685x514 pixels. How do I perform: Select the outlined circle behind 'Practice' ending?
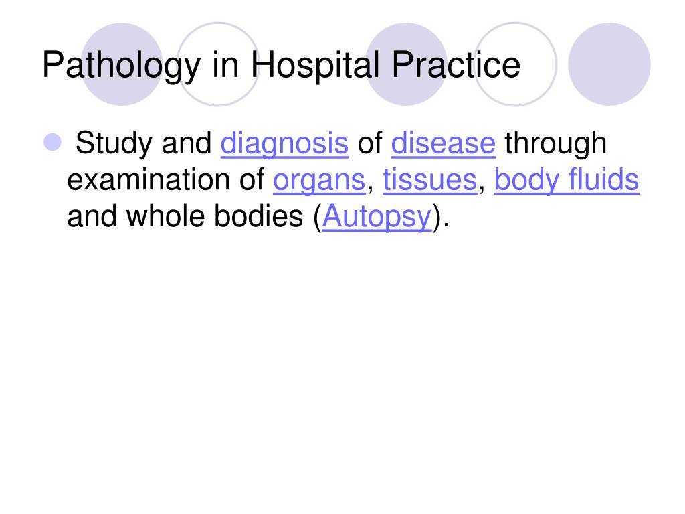(515, 64)
